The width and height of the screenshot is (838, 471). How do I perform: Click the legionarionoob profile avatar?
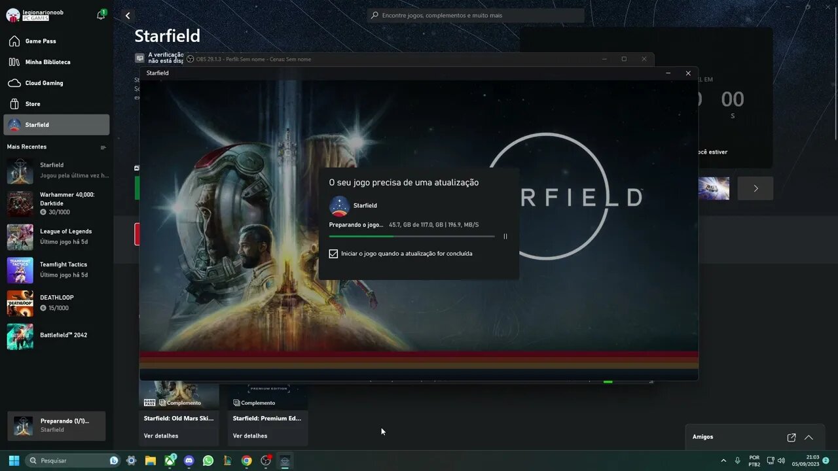12,15
